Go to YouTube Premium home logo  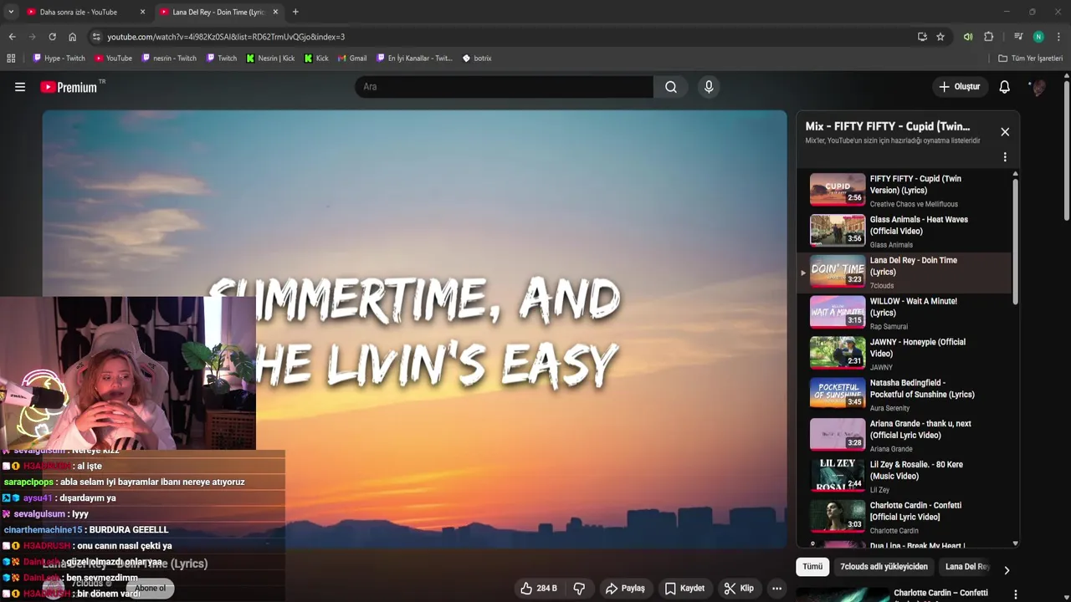point(71,87)
